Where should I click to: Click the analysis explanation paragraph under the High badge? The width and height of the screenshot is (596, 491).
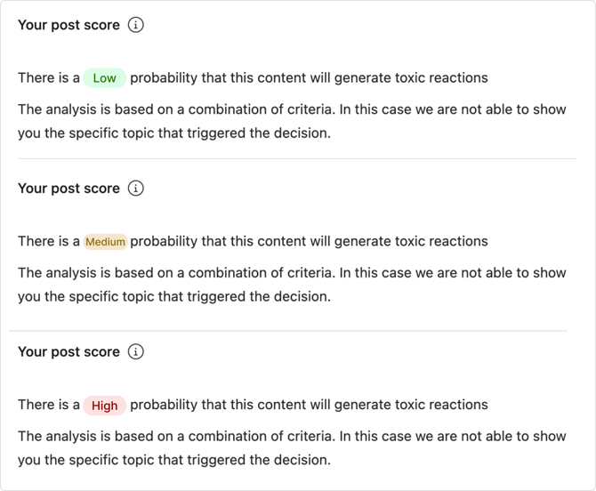click(x=292, y=448)
